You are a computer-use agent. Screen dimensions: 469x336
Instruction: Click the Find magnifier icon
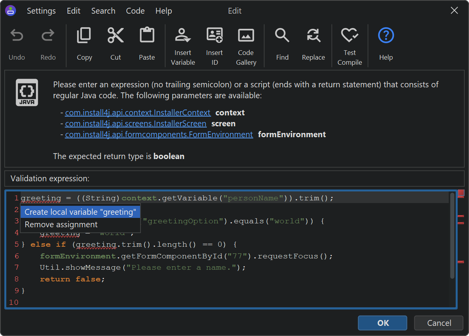click(x=282, y=36)
